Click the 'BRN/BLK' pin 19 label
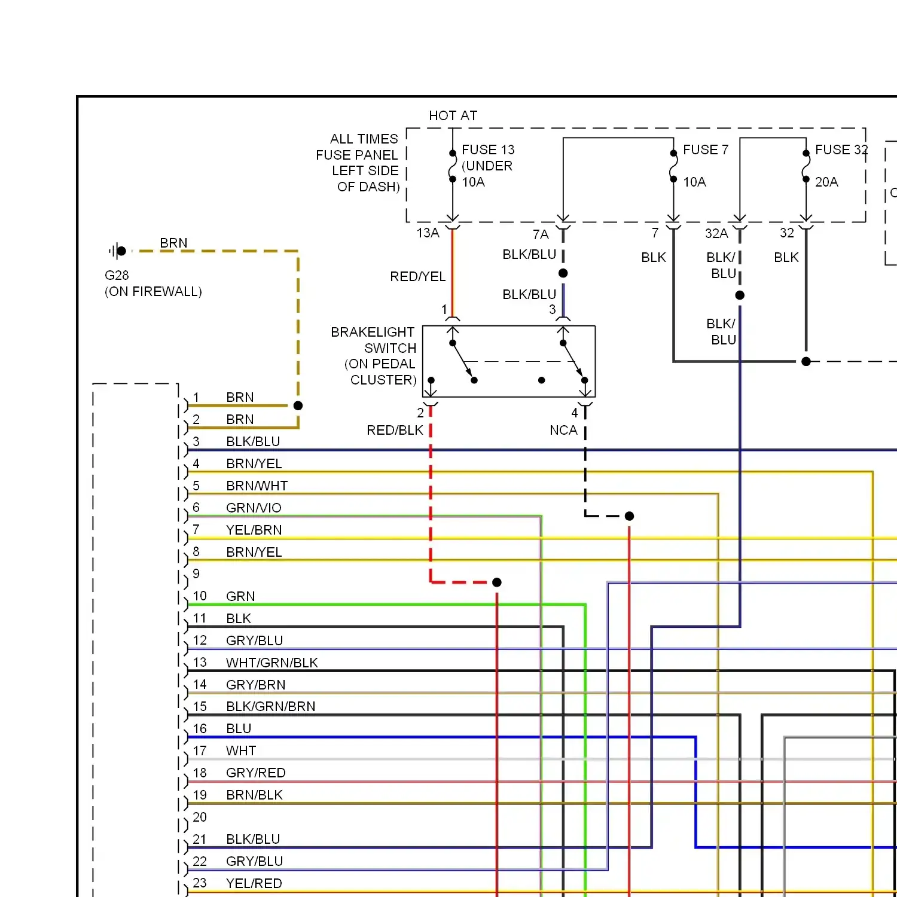This screenshot has height=897, width=897. tap(254, 795)
